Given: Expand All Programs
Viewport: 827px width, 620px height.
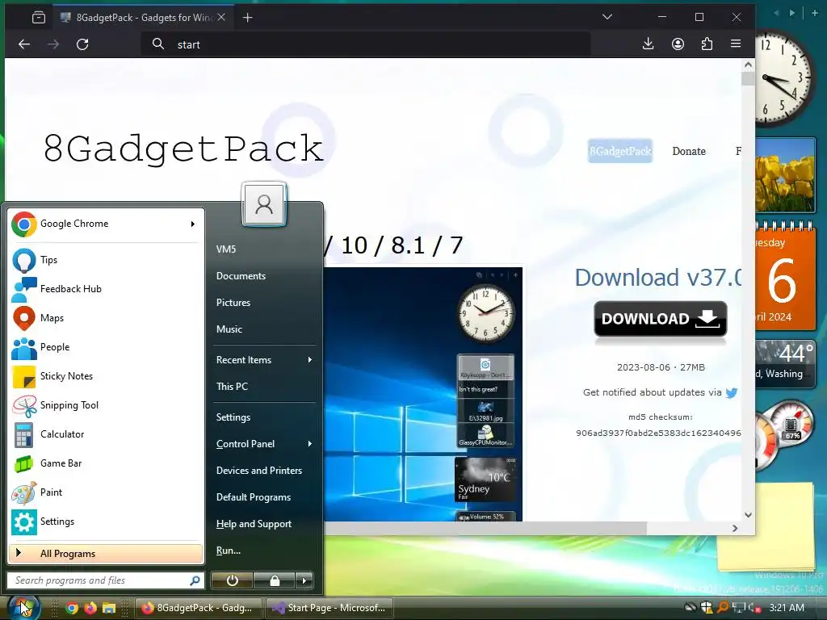Looking at the screenshot, I should pyautogui.click(x=106, y=554).
